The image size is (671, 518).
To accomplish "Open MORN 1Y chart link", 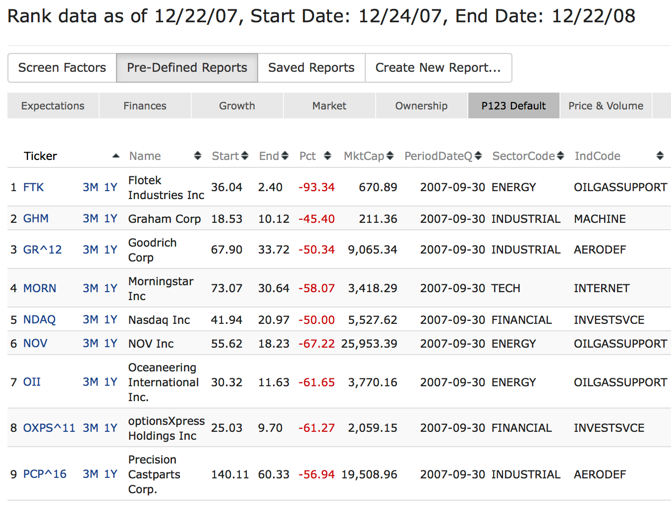I will click(x=111, y=288).
